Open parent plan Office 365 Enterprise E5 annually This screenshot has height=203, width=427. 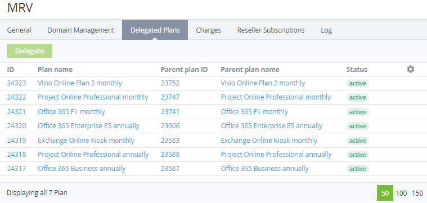[x=272, y=126]
